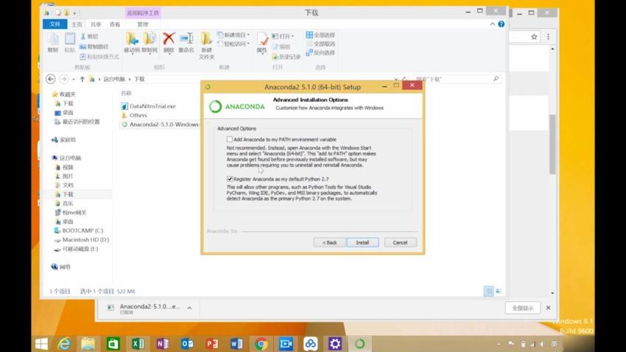Click the Explorer up arrow button
Viewport: 626px width, 352px height.
click(82, 79)
